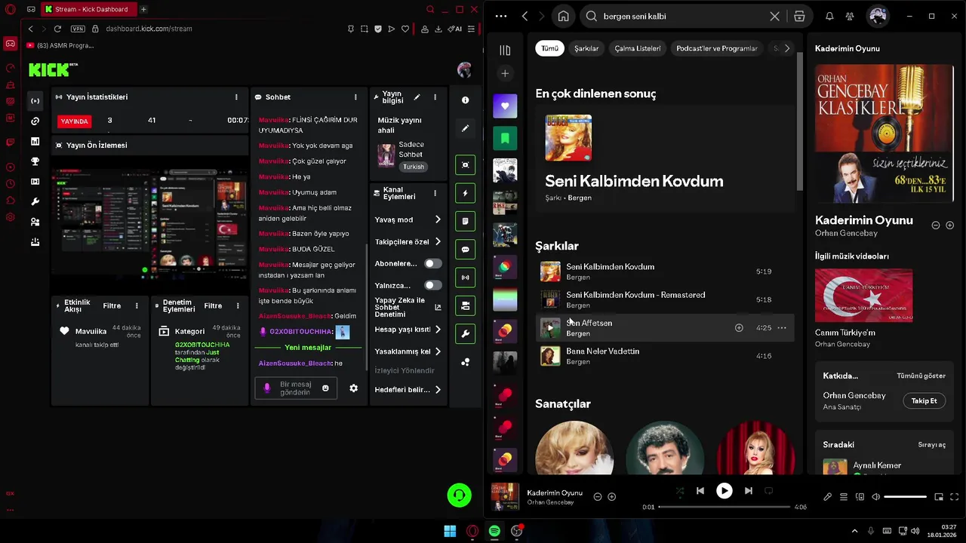Click Sırayı aç link
This screenshot has width=966, height=543.
point(931,445)
